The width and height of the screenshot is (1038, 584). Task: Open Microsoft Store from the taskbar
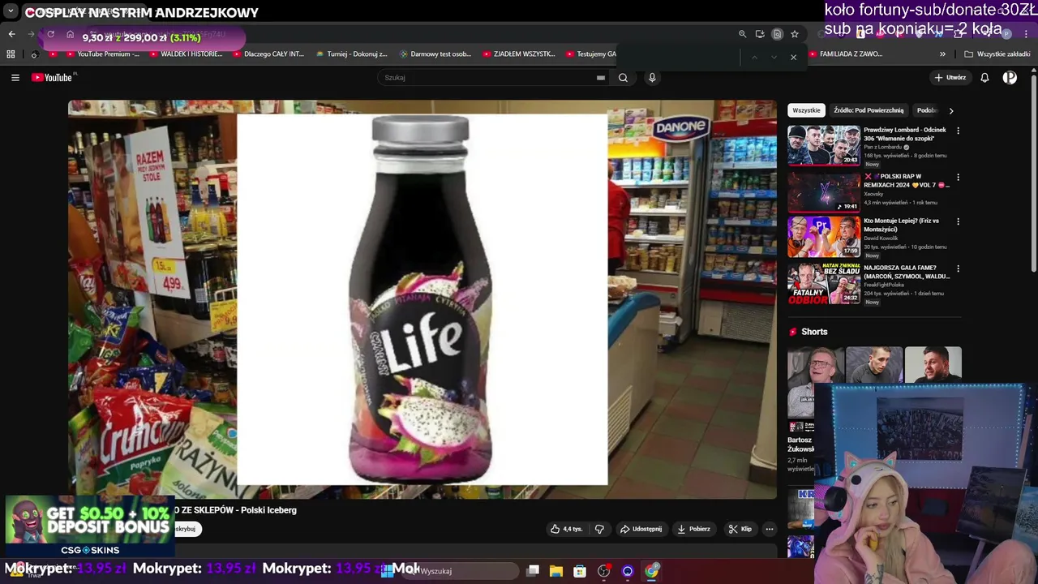point(580,571)
